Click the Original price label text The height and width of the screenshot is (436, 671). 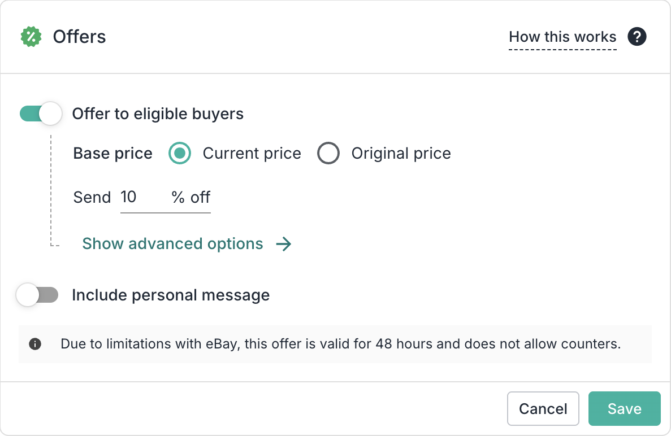coord(401,154)
